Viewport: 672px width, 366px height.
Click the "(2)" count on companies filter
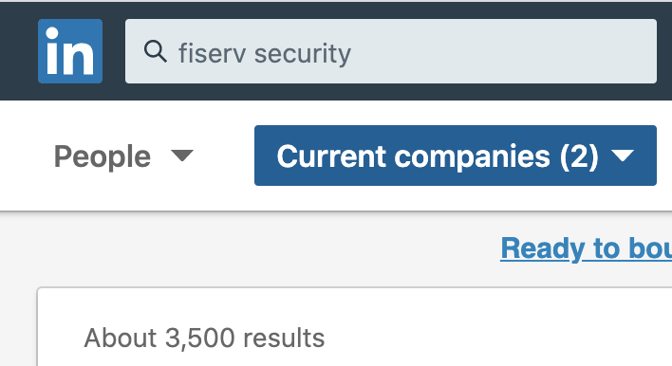579,156
